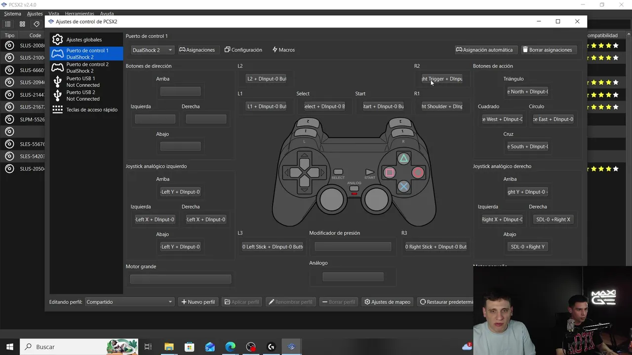Open the Sistema menu in PCSX2 main window
Image resolution: width=632 pixels, height=355 pixels.
coord(13,14)
